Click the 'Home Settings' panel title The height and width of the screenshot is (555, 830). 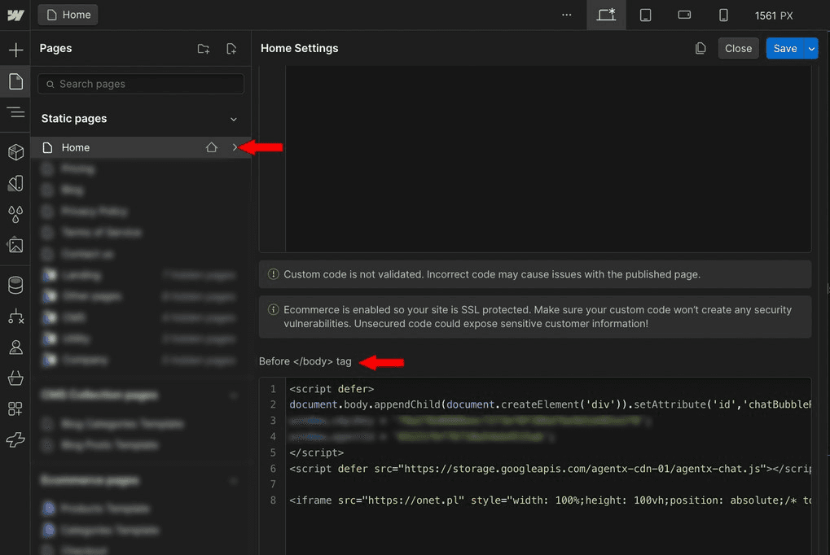[x=299, y=49]
